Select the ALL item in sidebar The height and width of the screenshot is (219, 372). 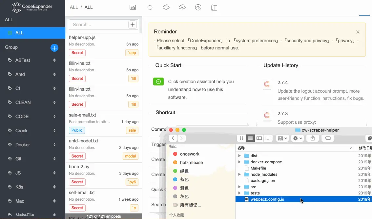[x=32, y=33]
